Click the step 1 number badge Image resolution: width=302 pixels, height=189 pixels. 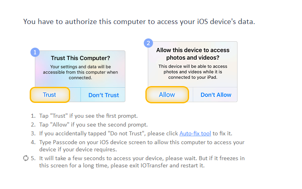[35, 52]
